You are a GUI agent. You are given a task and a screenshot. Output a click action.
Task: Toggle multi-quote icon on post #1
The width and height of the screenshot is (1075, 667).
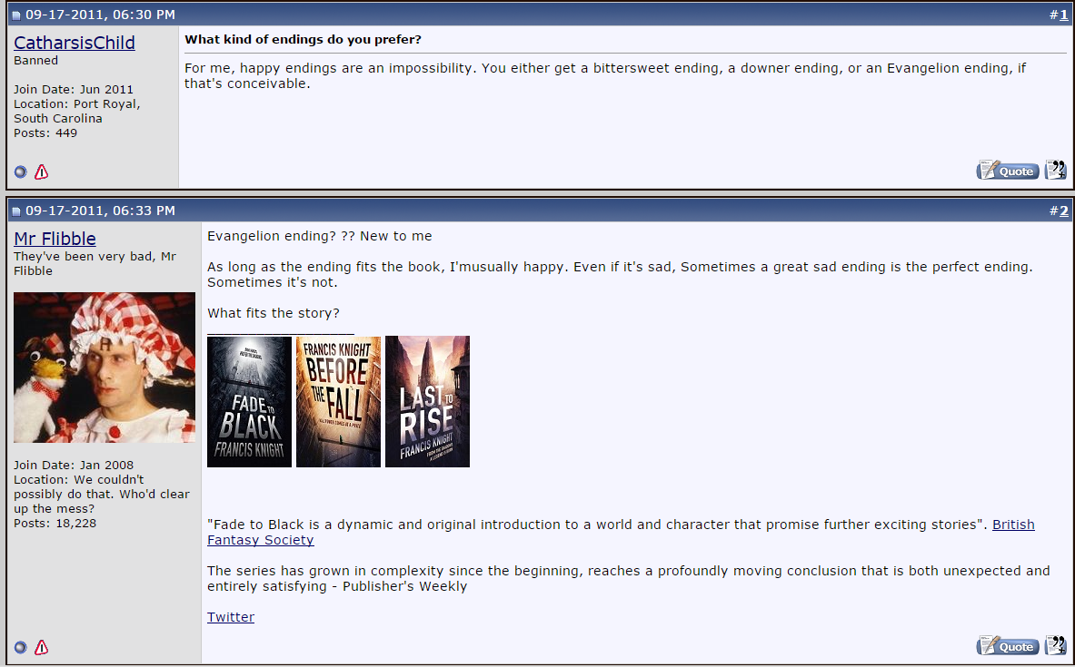click(1056, 170)
